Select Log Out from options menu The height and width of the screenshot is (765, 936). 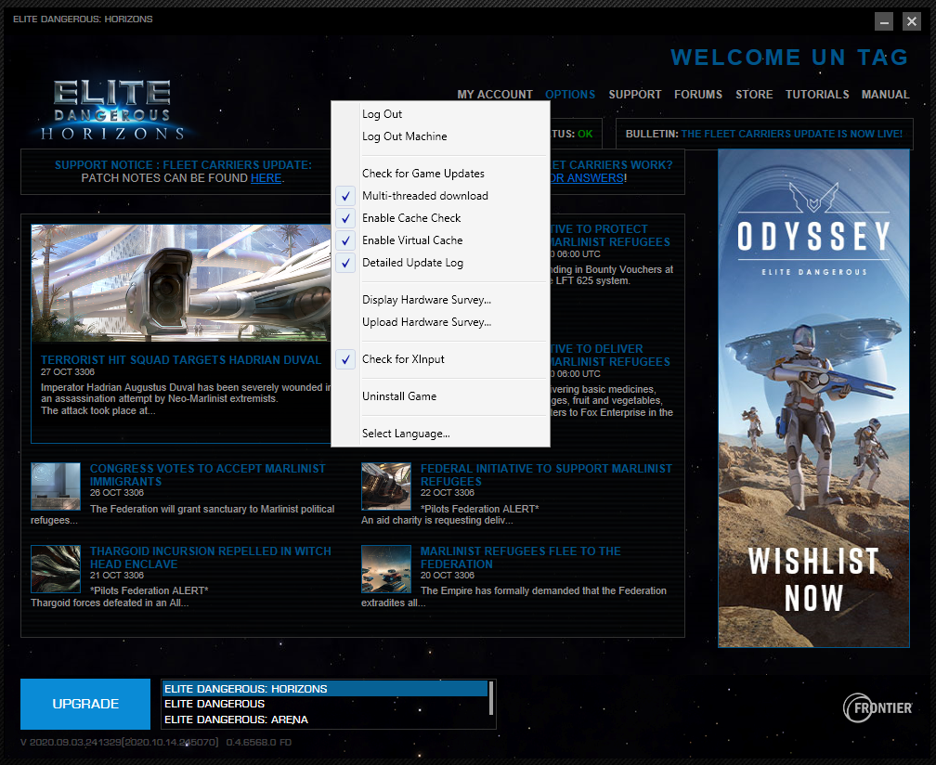click(440, 114)
